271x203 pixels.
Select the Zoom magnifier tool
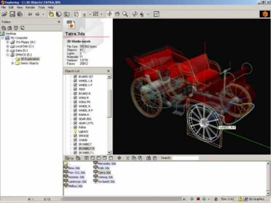click(125, 14)
